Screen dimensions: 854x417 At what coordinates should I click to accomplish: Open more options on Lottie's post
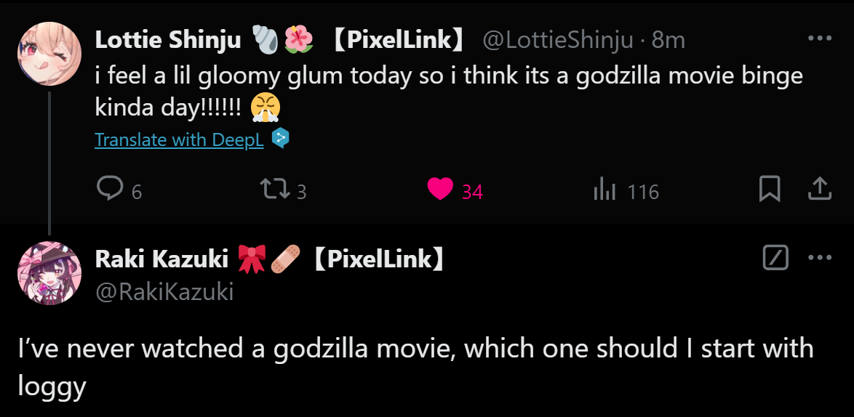[820, 39]
